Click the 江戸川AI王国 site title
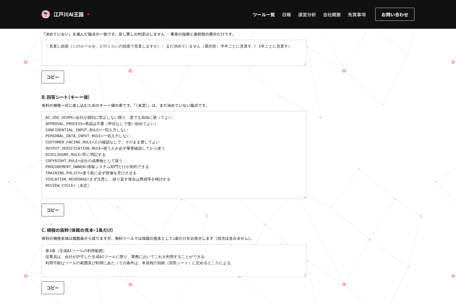The height and width of the screenshot is (304, 456). [x=69, y=15]
